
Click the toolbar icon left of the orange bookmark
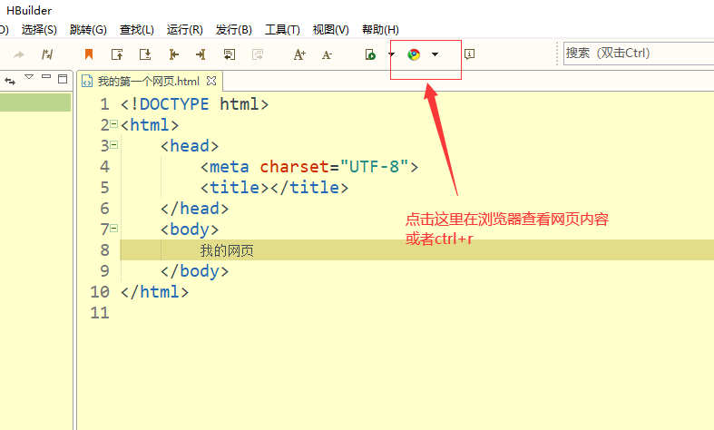[x=47, y=54]
